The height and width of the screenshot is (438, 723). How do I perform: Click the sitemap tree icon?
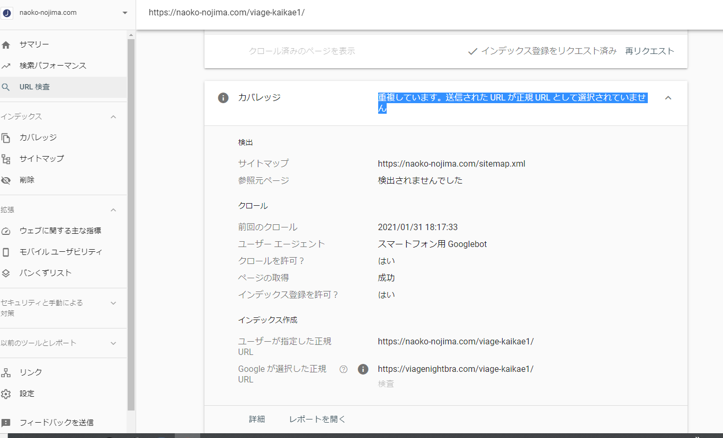click(6, 159)
